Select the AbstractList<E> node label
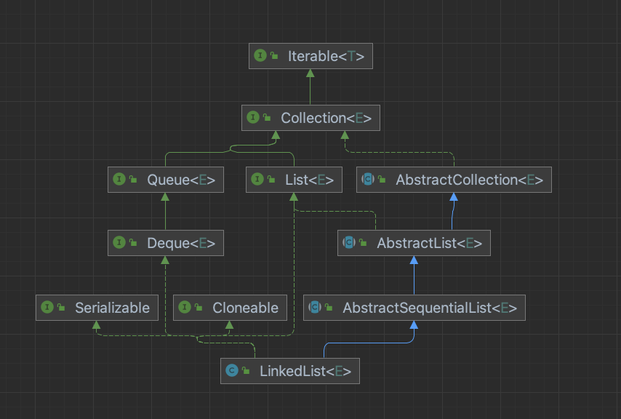Image resolution: width=621 pixels, height=419 pixels. click(x=429, y=243)
